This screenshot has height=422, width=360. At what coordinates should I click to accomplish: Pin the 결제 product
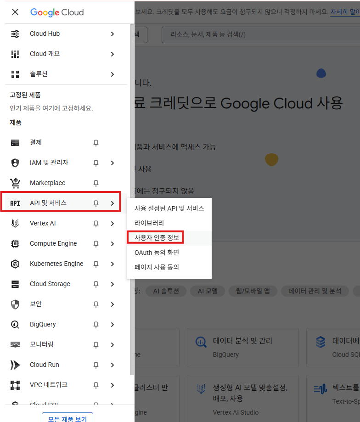pos(96,143)
